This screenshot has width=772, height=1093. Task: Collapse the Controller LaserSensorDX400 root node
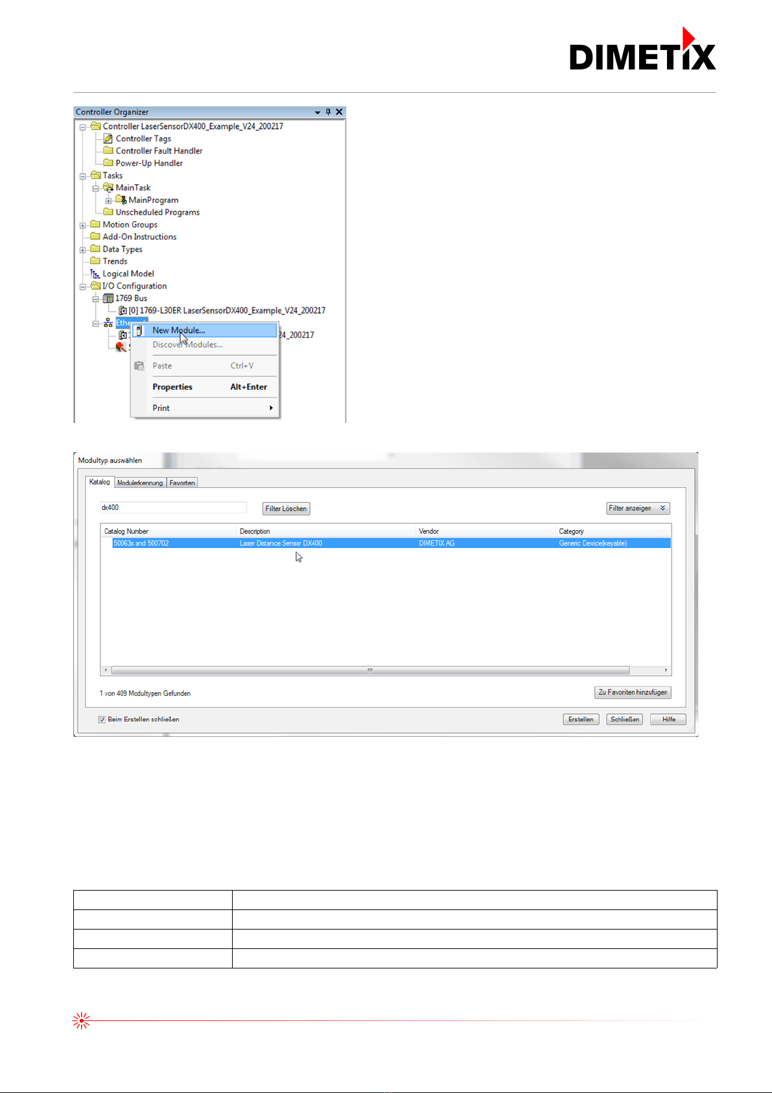point(83,126)
